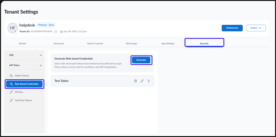Open the App Settings tab
The width and height of the screenshot is (276, 137).
coord(168,44)
